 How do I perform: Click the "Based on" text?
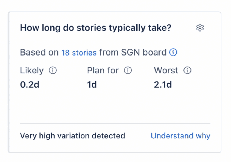[x=39, y=53]
